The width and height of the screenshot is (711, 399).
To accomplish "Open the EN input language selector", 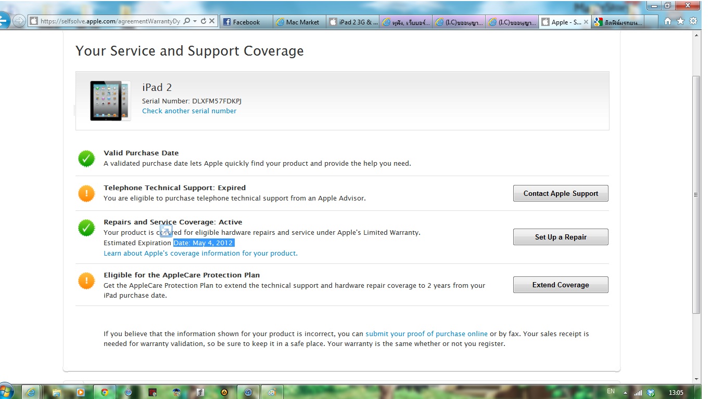I will coord(611,392).
